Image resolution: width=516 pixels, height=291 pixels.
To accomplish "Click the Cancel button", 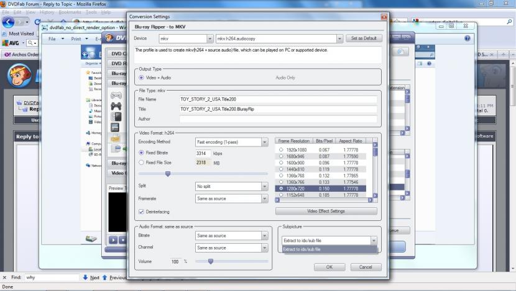I will pos(366,267).
